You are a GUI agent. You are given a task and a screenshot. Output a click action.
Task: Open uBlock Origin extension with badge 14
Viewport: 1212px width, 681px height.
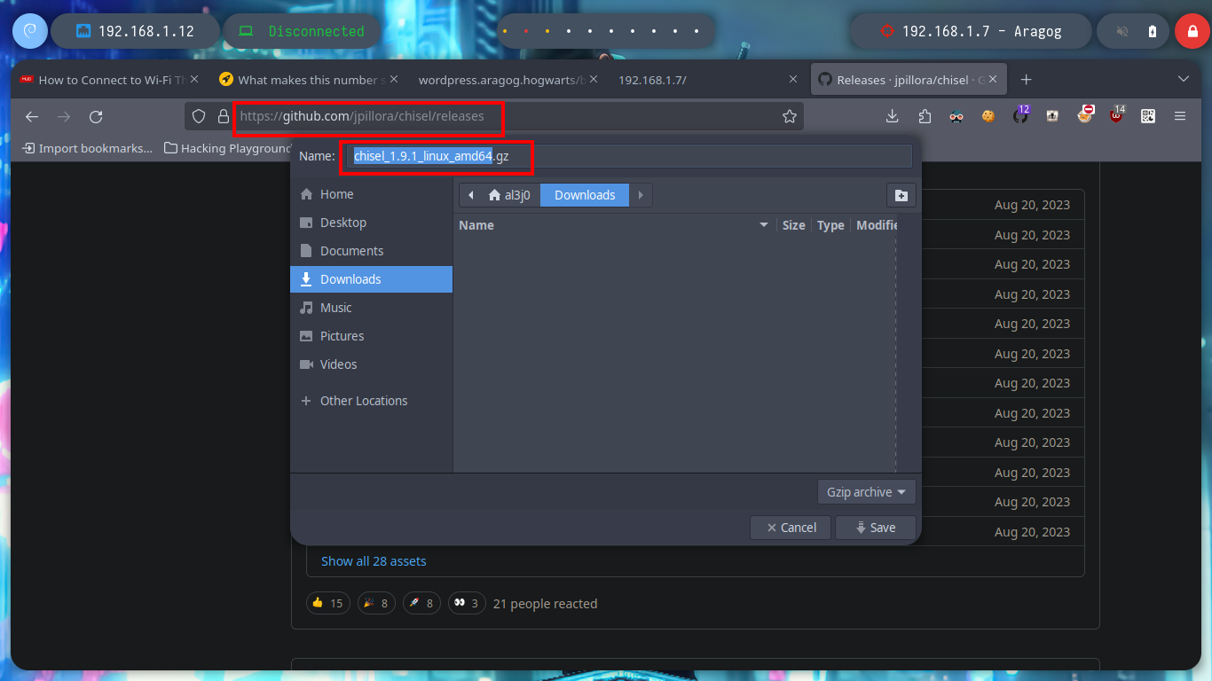[1116, 115]
